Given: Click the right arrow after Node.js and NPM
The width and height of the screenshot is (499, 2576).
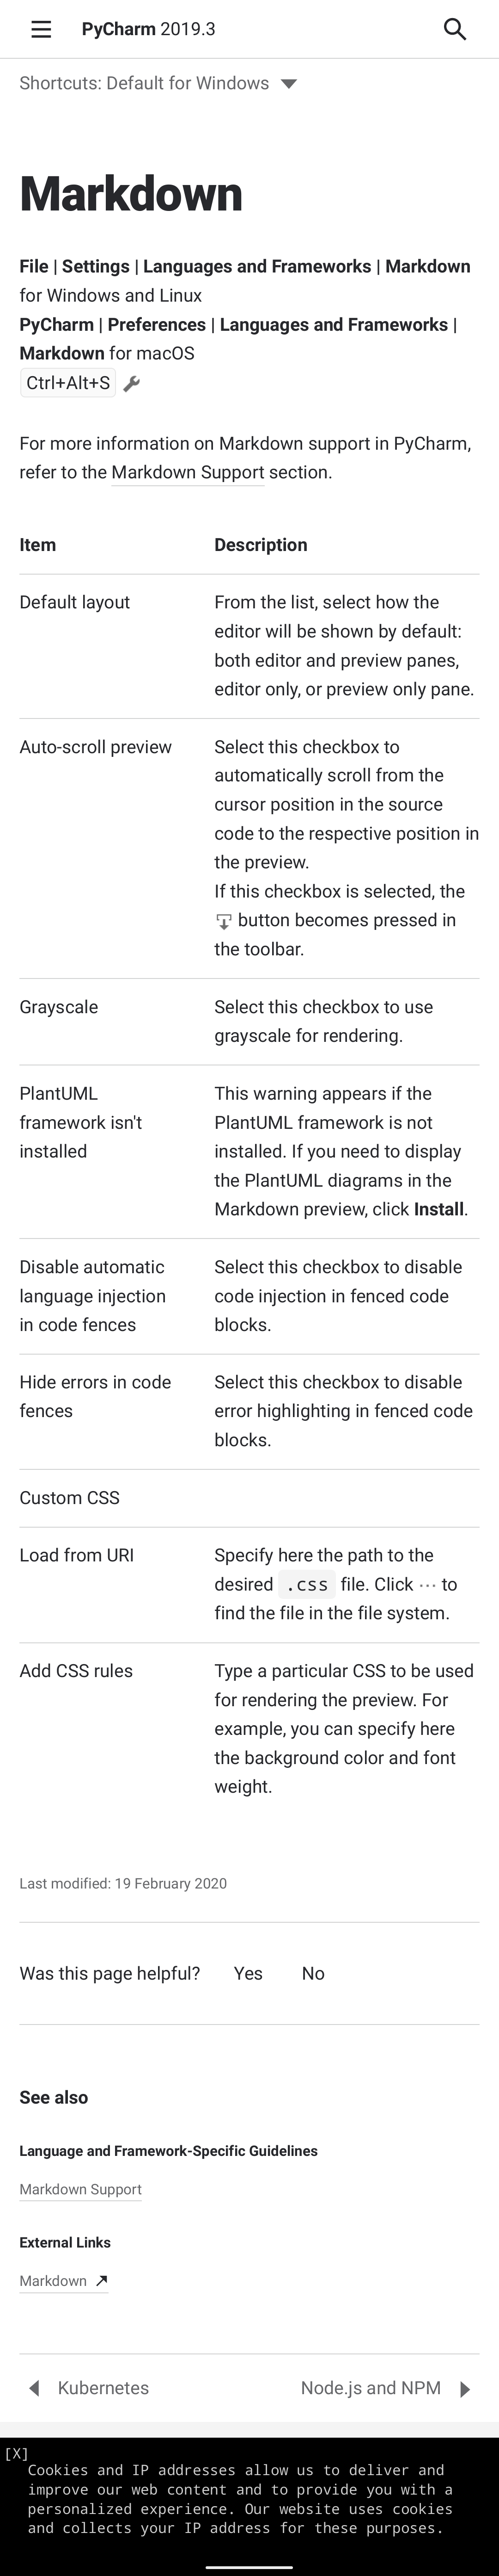Looking at the screenshot, I should click(464, 2389).
